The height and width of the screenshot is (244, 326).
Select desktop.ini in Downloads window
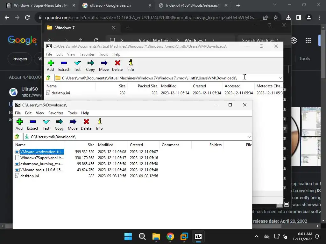30,176
